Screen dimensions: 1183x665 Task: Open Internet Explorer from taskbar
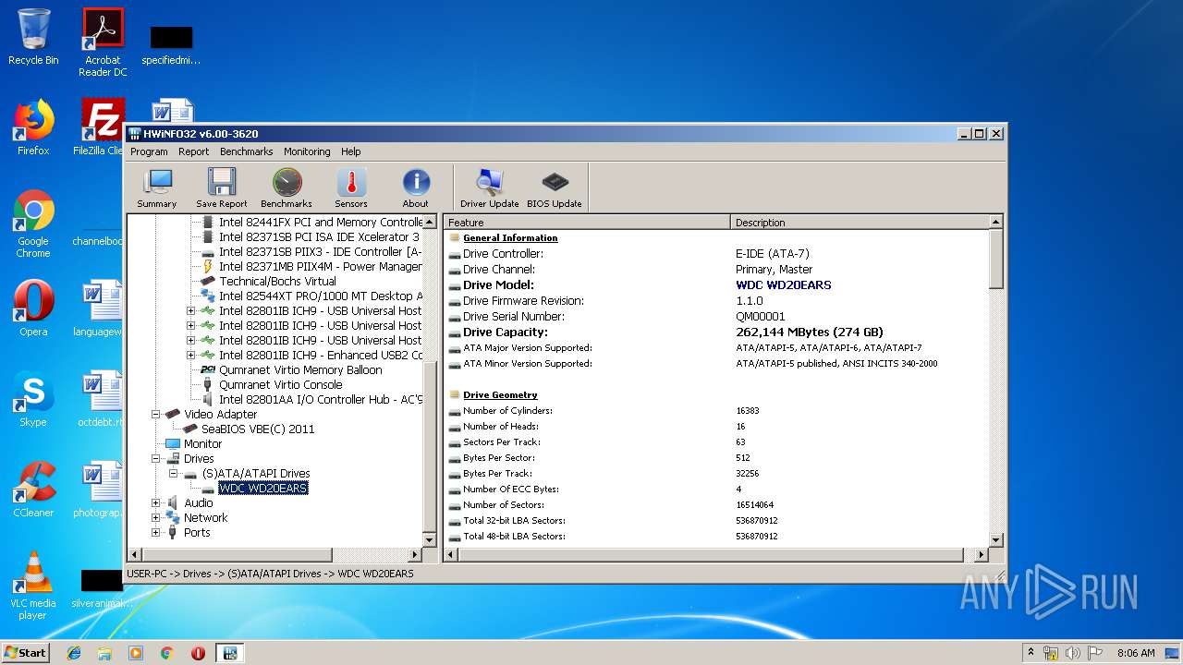74,653
